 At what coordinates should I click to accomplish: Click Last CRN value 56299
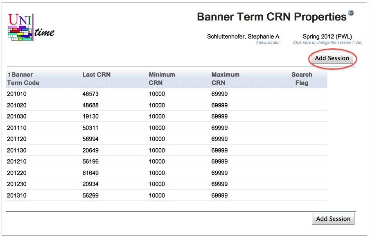coord(90,195)
